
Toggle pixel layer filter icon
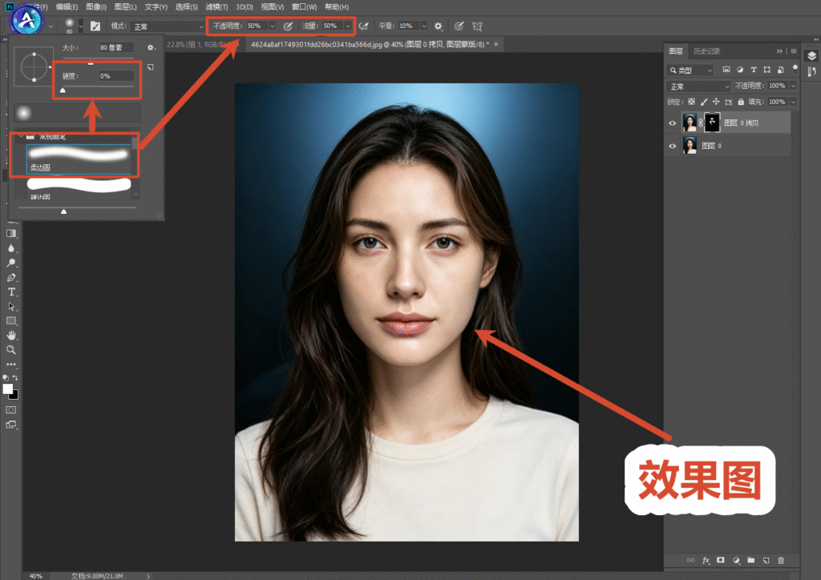pos(726,70)
